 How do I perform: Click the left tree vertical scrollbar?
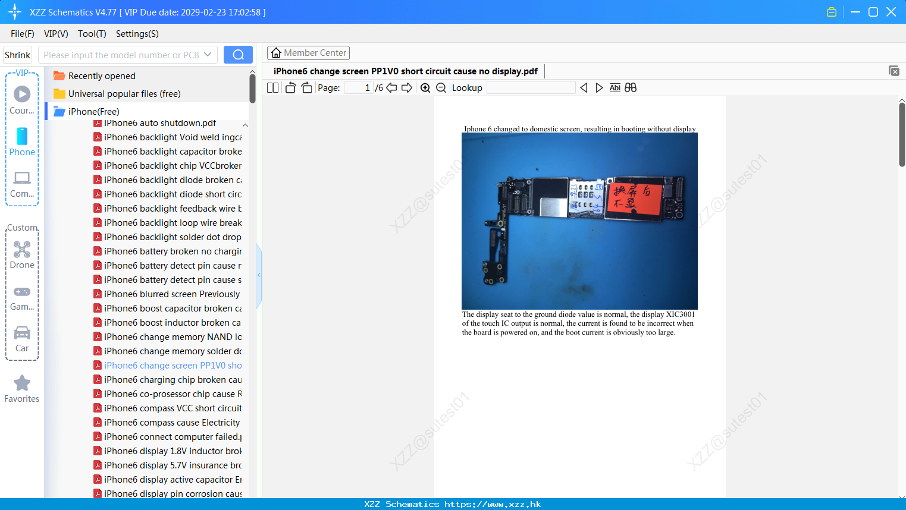252,89
